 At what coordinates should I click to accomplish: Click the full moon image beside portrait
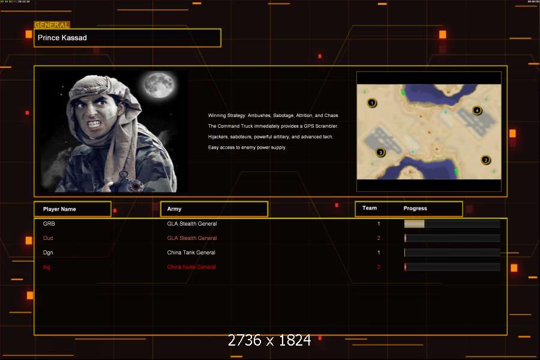[158, 85]
